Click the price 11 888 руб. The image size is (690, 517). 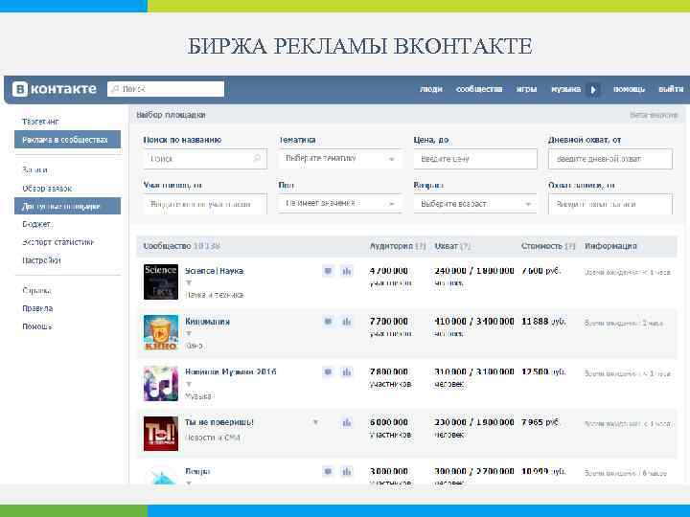543,322
